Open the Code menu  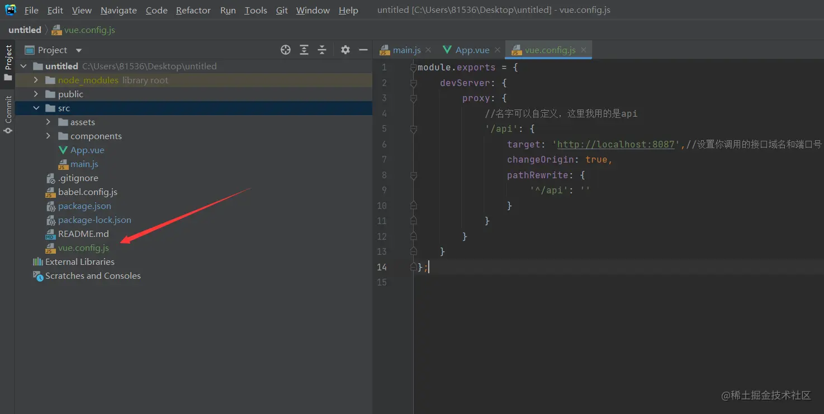tap(157, 10)
